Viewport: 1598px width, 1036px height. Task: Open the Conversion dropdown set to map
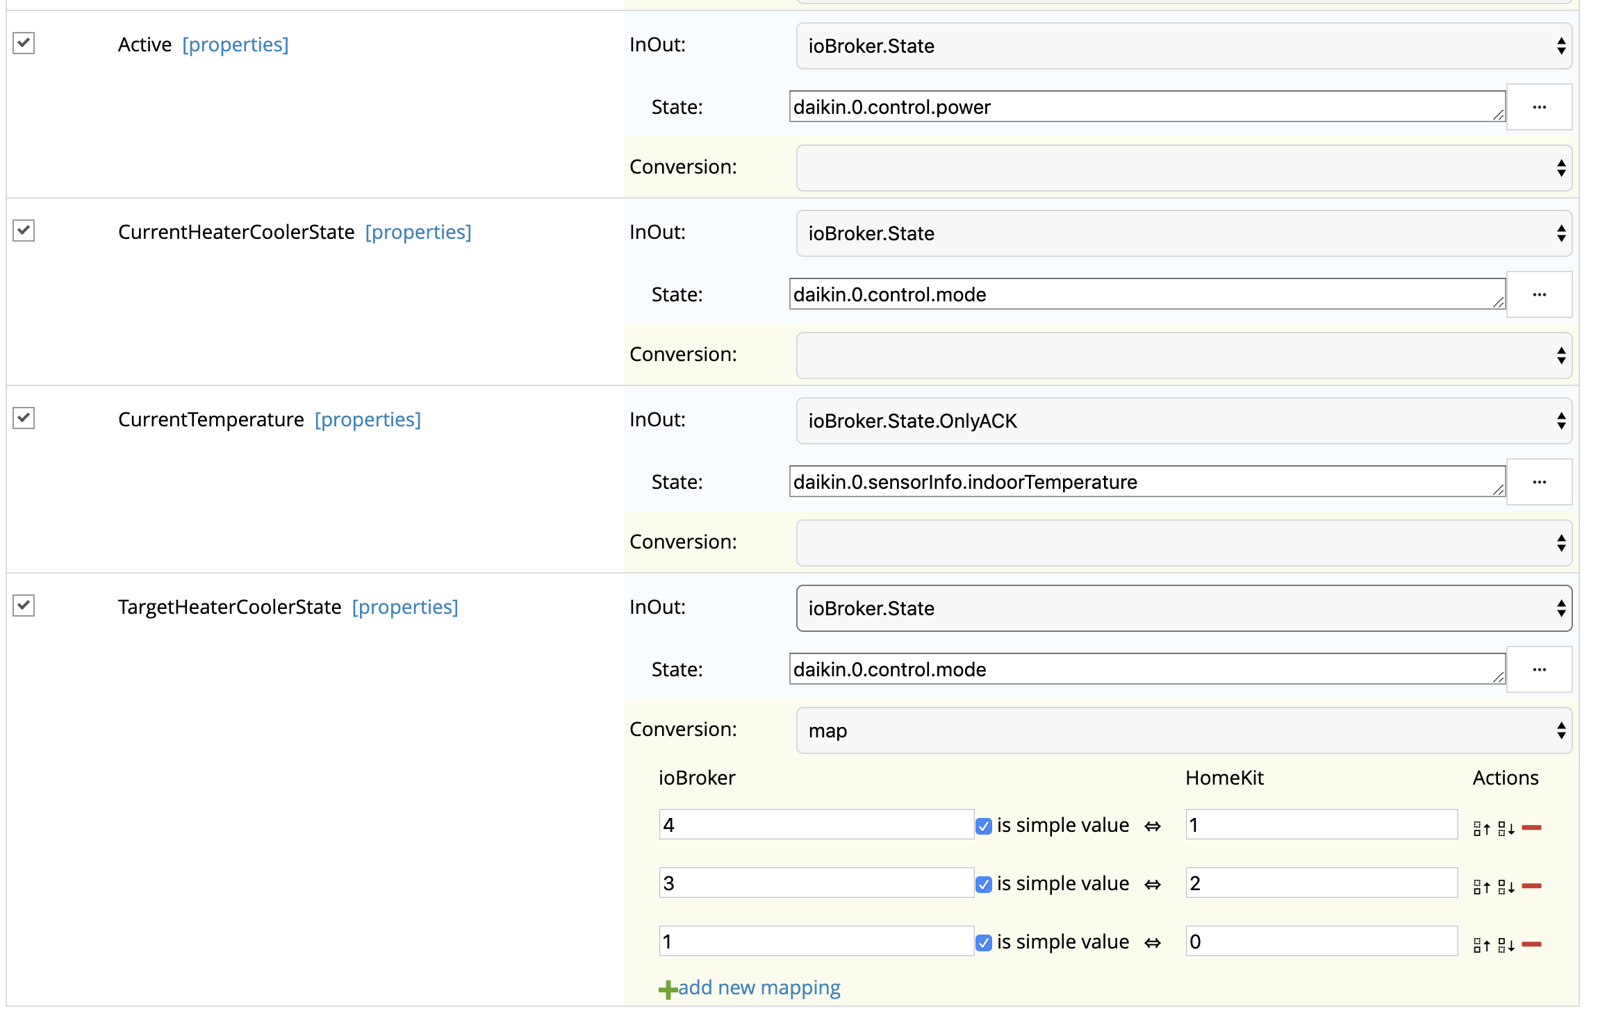tap(1183, 730)
